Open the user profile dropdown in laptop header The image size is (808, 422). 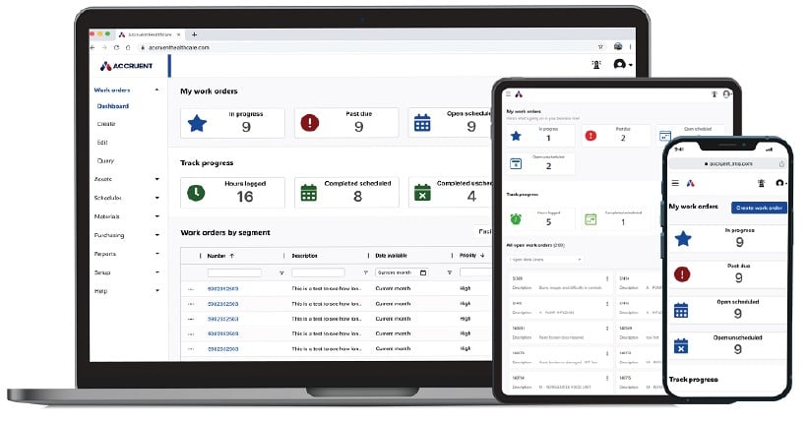pyautogui.click(x=622, y=65)
